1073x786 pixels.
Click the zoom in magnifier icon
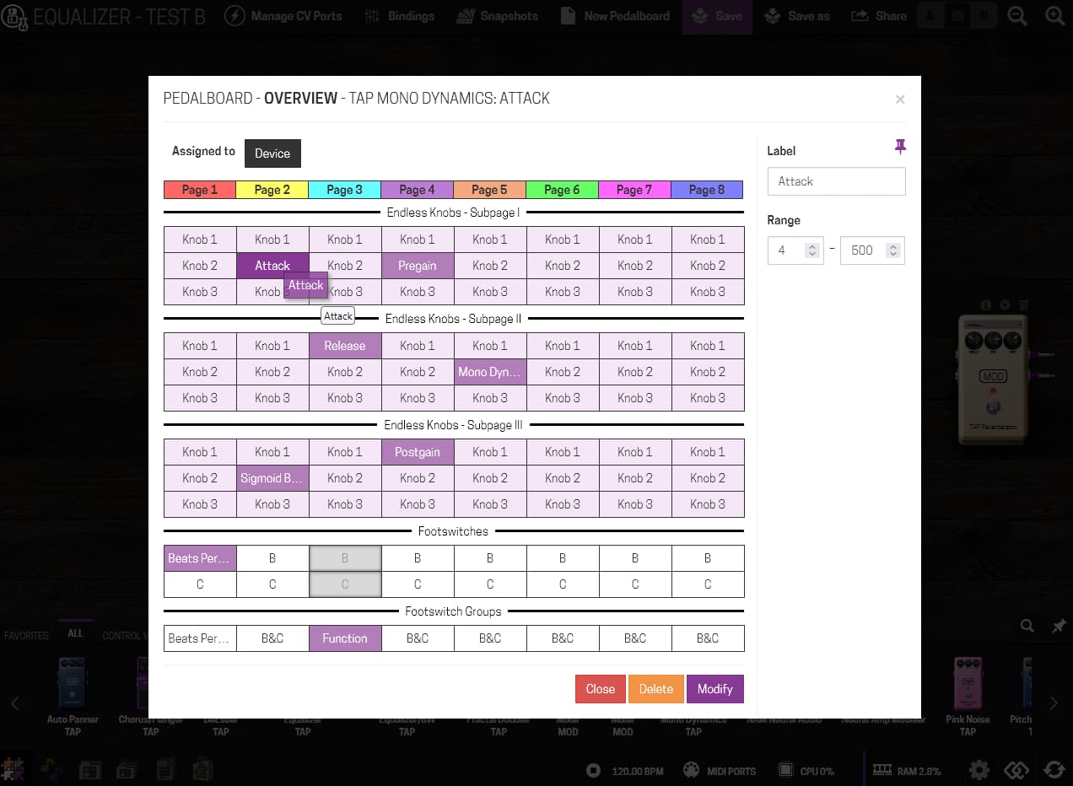(x=1054, y=16)
